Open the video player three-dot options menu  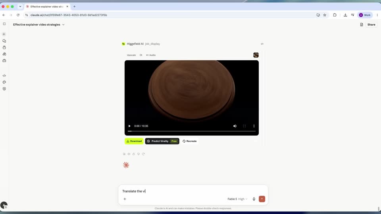254,126
